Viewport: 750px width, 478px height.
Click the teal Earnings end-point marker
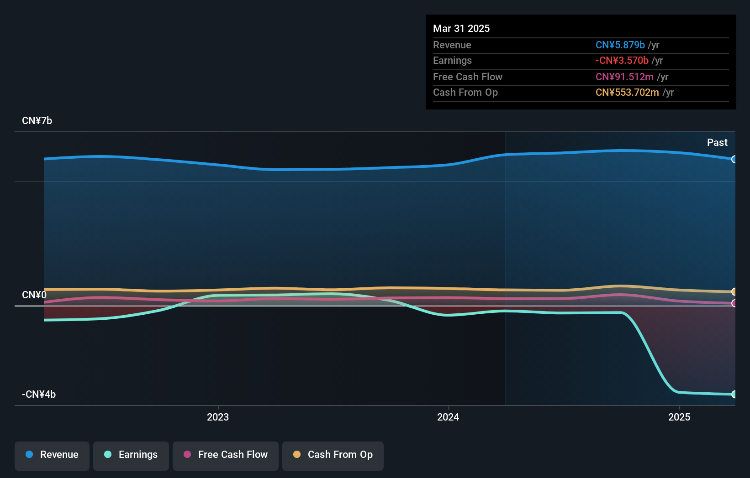(734, 394)
